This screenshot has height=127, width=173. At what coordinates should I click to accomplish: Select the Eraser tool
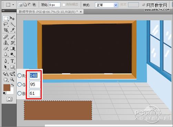tap(6, 49)
